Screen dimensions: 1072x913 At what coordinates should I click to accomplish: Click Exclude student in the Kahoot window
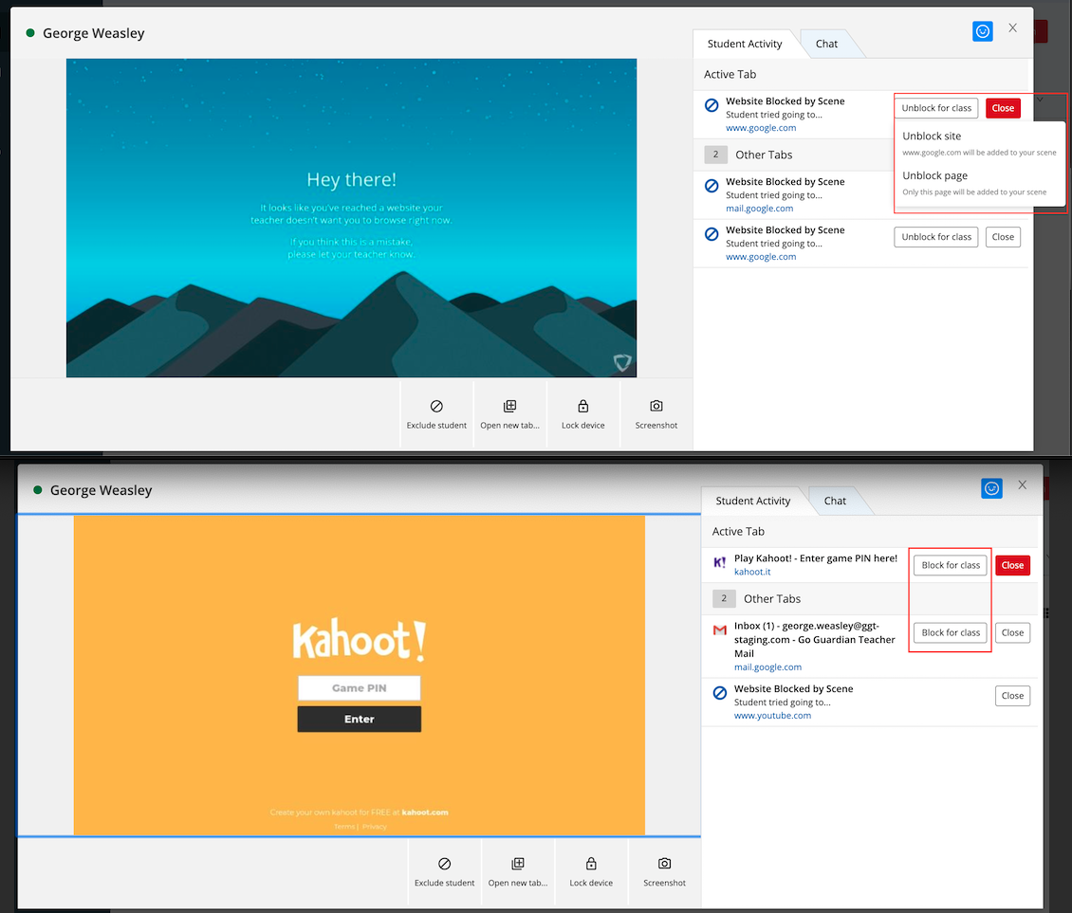[444, 872]
